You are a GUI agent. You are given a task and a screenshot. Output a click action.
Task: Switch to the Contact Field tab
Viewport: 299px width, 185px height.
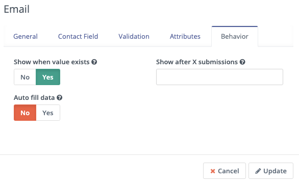tap(78, 36)
